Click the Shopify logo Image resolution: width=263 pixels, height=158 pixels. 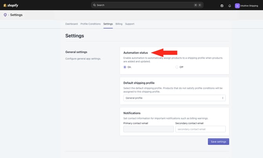(x=11, y=6)
